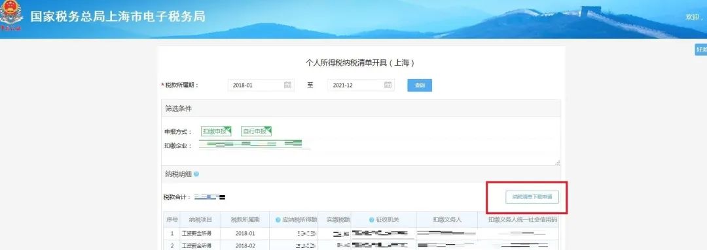Click the resize handle of filter box
The width and height of the screenshot is (707, 250).
[557, 163]
